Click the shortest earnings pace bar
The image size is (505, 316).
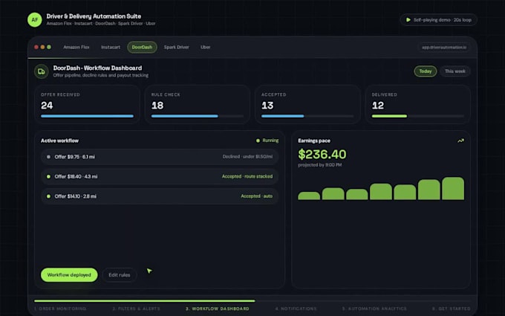tap(309, 196)
